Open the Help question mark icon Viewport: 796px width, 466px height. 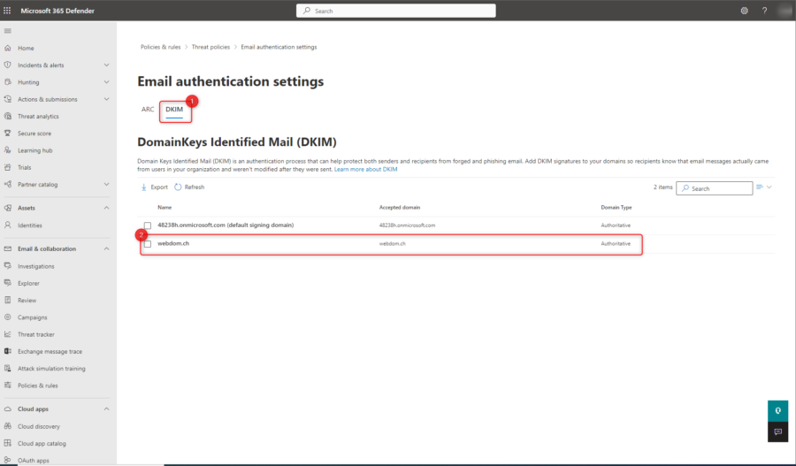tap(764, 11)
